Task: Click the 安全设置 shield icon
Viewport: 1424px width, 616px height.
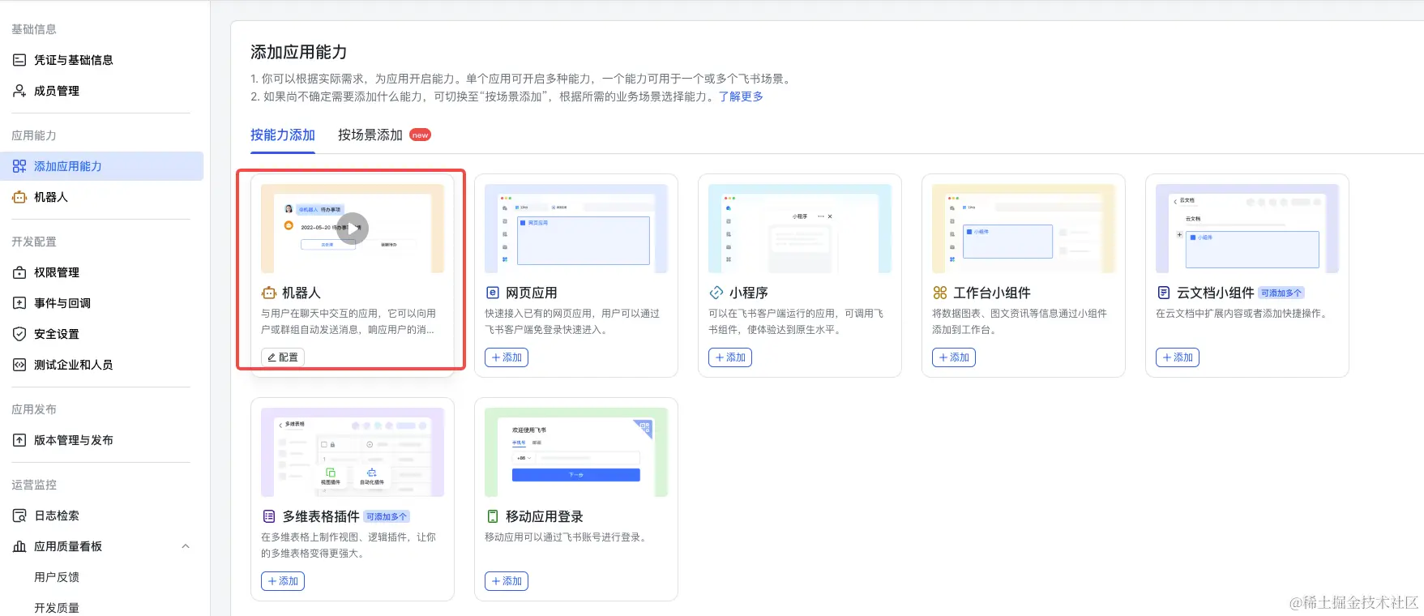Action: [19, 334]
